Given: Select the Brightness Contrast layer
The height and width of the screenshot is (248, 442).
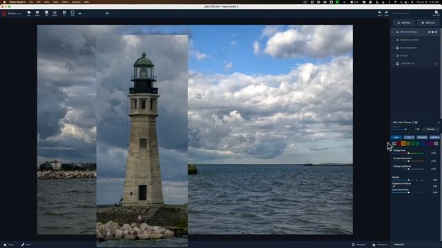Looking at the screenshot, I should click(x=410, y=40).
